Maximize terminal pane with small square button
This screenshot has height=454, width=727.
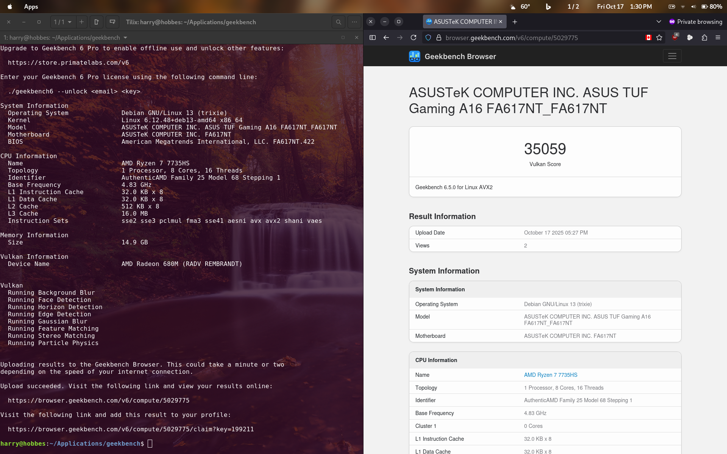(343, 37)
